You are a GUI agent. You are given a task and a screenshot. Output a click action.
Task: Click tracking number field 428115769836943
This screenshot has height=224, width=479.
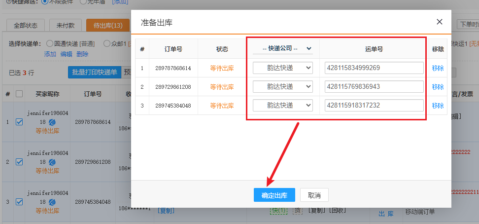374,86
